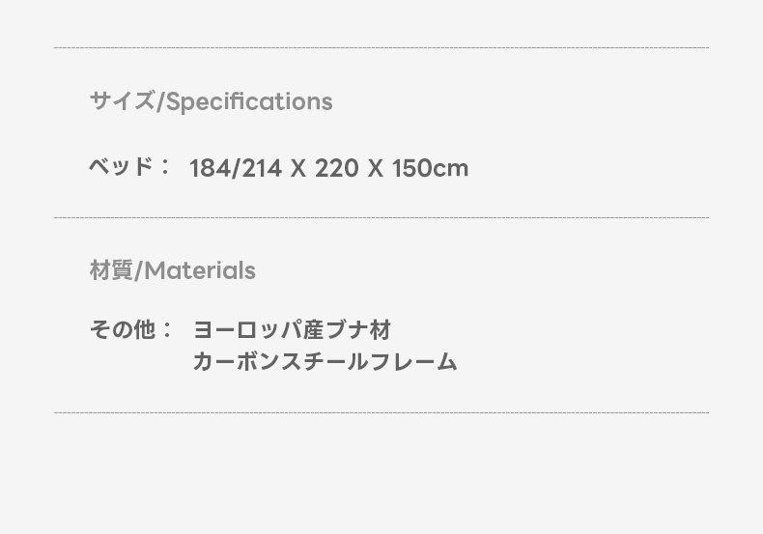Click the word "フレーム"
763x534 pixels.
pyautogui.click(x=414, y=362)
